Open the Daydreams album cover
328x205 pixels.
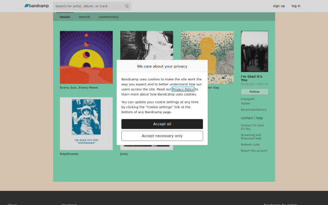tap(86, 124)
